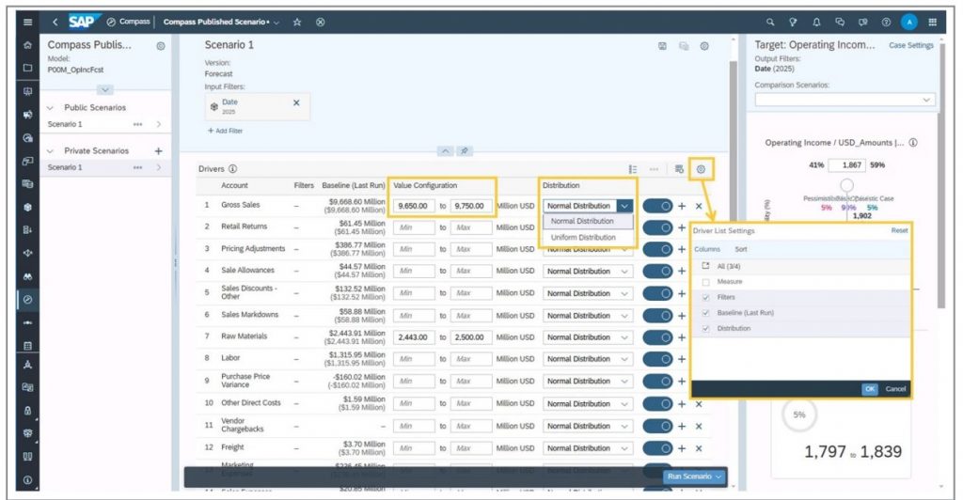
Task: Open the Comparison Scenarios dropdown
Action: (x=845, y=100)
